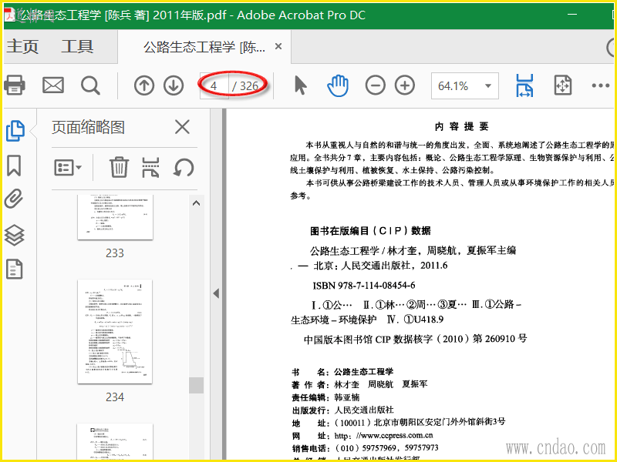Viewport: 617px width, 462px height.
Task: Send file by email using envelope icon
Action: (x=53, y=85)
